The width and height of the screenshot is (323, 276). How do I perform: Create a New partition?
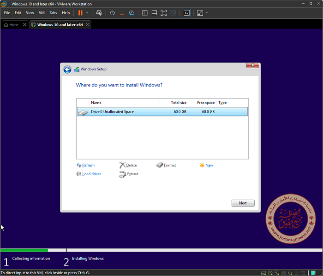[x=206, y=165]
